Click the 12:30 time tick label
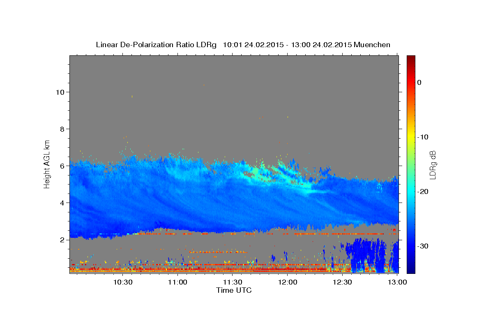 coord(343,282)
